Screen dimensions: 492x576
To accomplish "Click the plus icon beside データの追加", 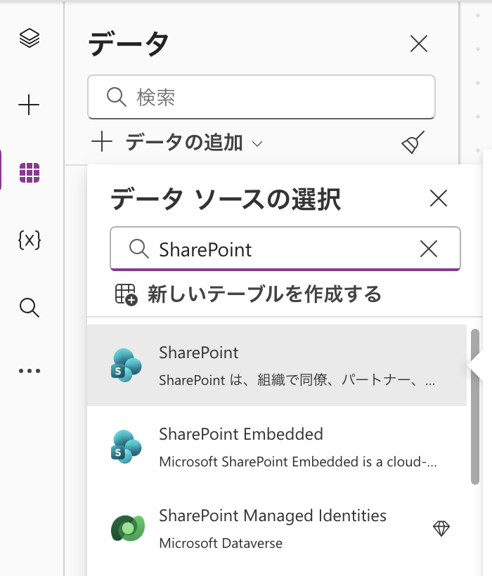I will pos(102,142).
